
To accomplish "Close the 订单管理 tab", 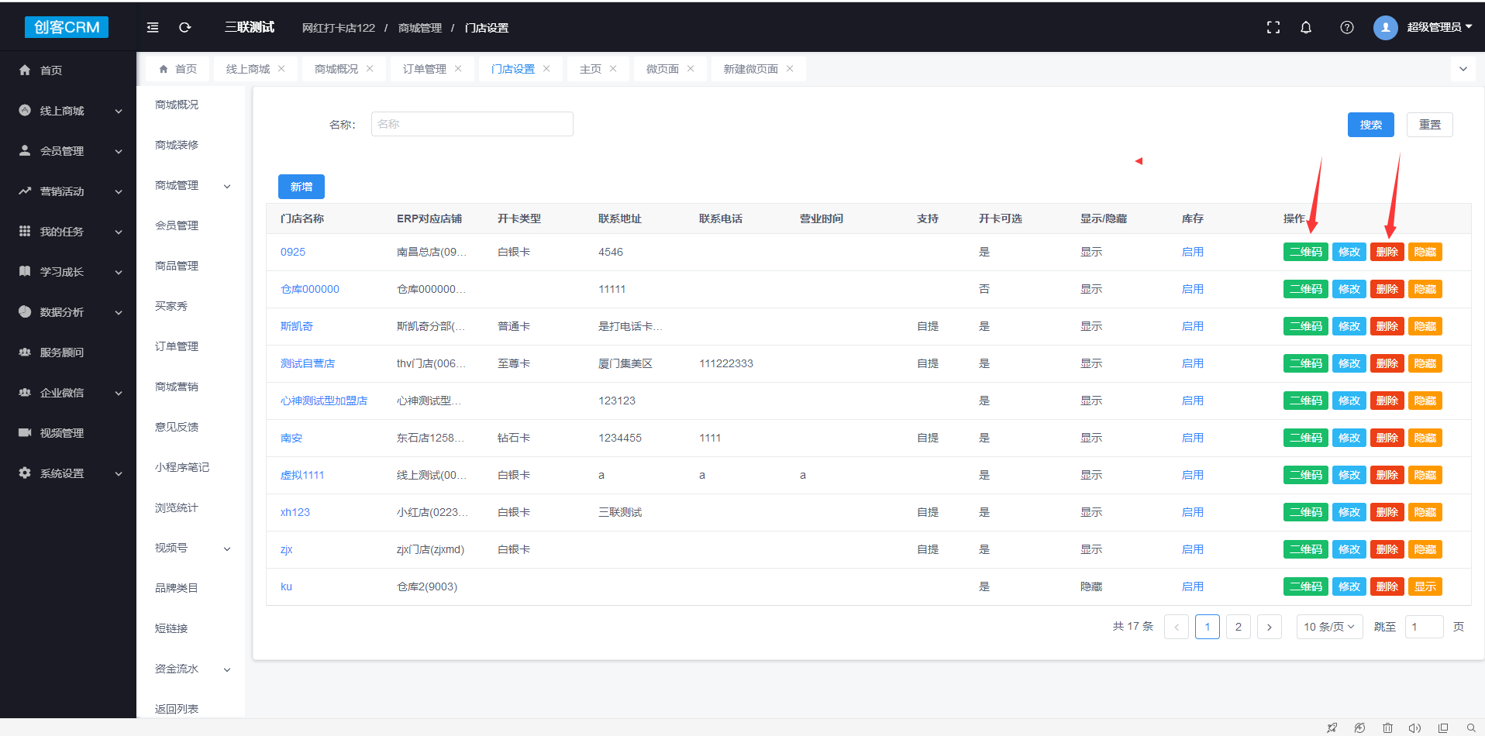I will 458,69.
